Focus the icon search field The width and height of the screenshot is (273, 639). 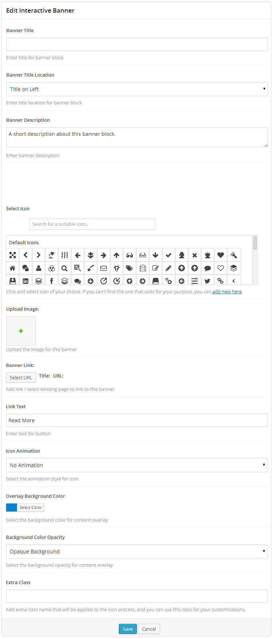click(92, 224)
